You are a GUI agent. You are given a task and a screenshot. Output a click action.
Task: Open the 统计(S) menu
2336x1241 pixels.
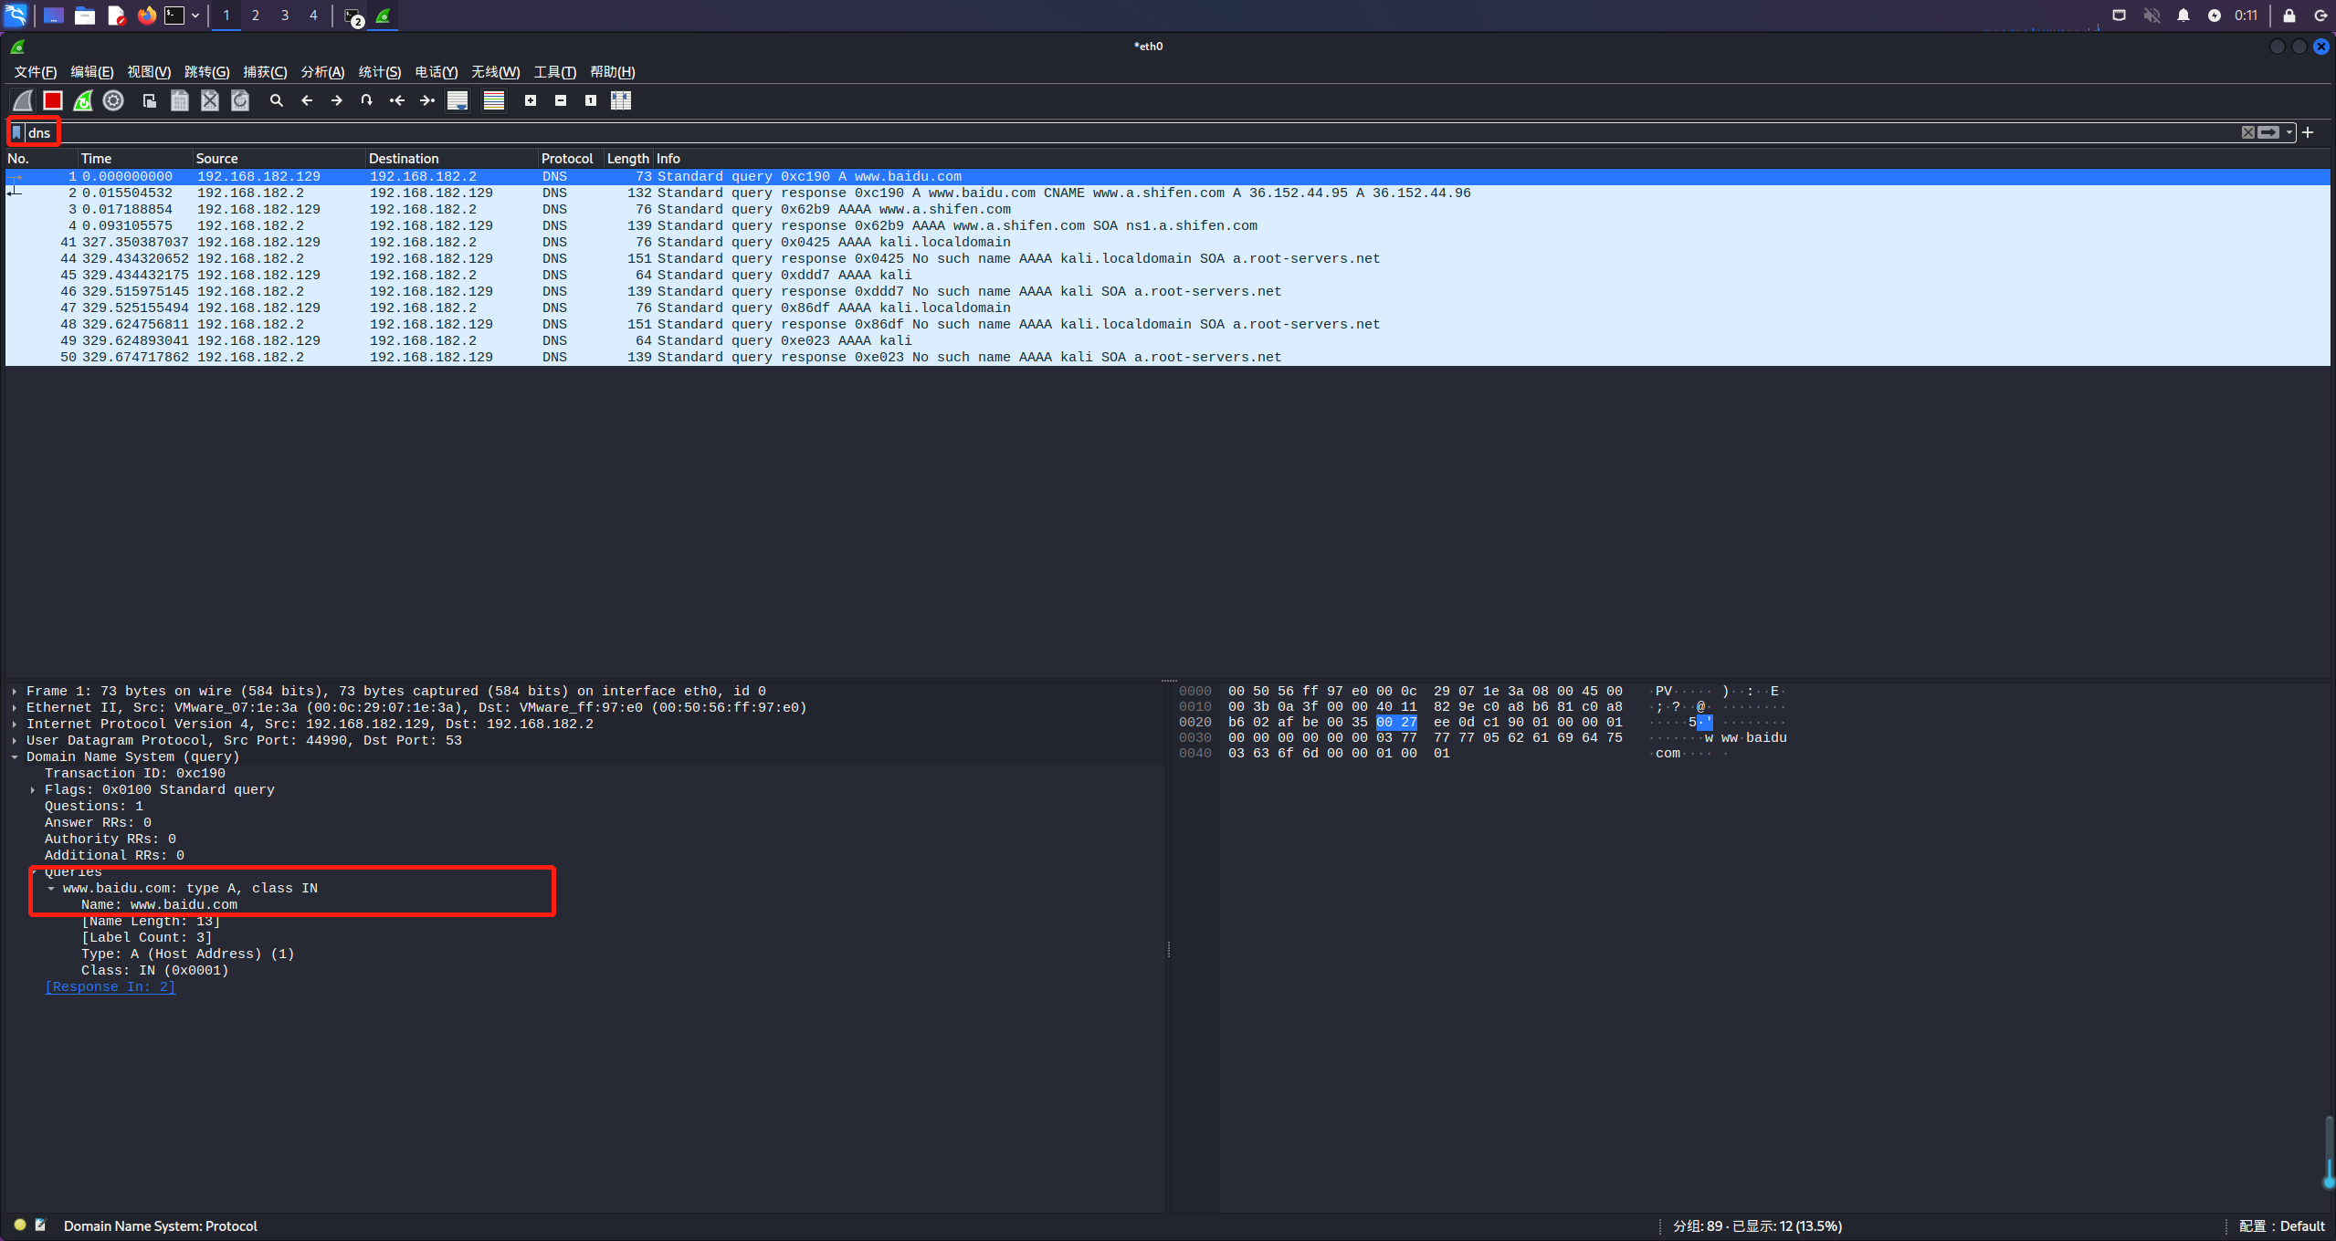[380, 72]
